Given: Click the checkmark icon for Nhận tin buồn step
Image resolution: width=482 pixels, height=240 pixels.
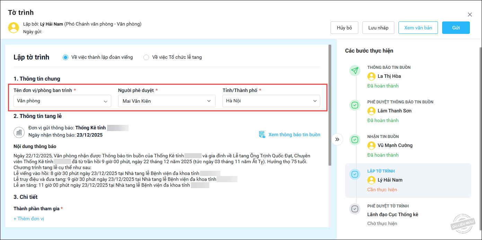Looking at the screenshot, I should click(x=354, y=140).
